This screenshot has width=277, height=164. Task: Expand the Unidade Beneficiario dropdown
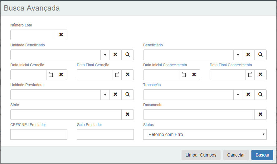point(105,55)
